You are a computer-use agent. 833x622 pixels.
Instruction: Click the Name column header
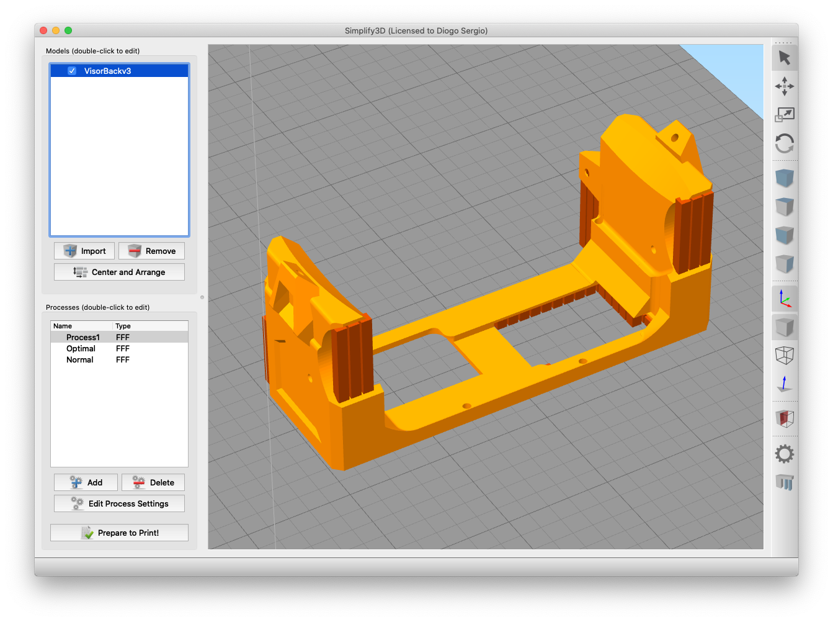(x=81, y=326)
